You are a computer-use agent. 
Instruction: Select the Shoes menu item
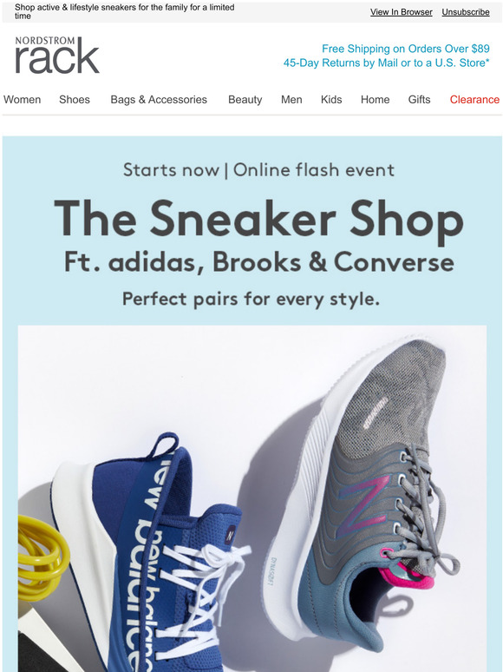coord(75,100)
